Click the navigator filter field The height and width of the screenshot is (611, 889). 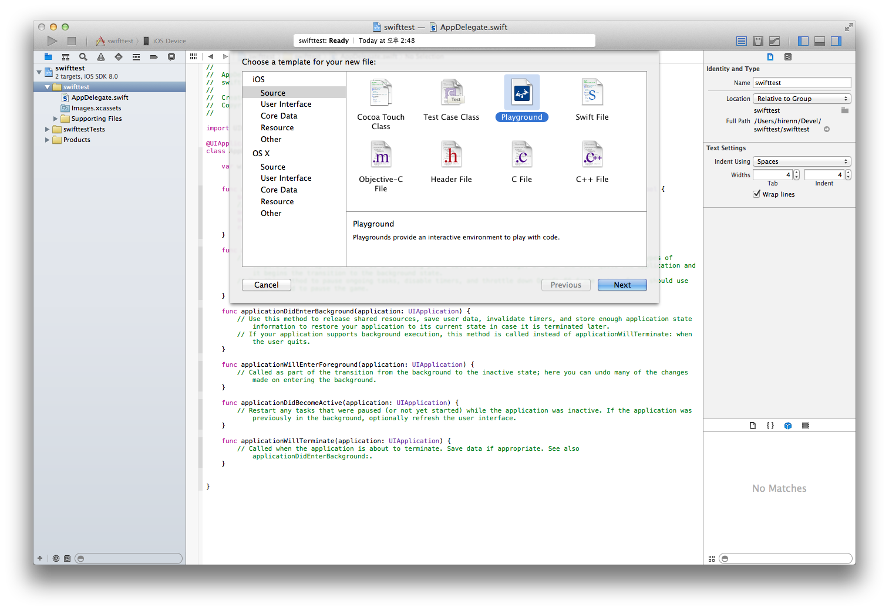(129, 558)
